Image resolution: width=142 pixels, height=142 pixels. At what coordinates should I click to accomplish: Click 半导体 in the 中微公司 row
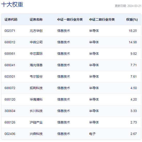(x=94, y=42)
